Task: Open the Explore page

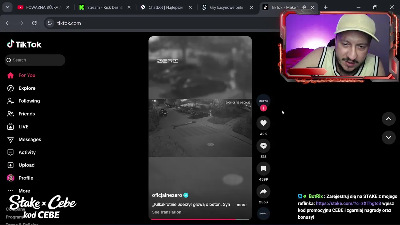Action: [21, 88]
